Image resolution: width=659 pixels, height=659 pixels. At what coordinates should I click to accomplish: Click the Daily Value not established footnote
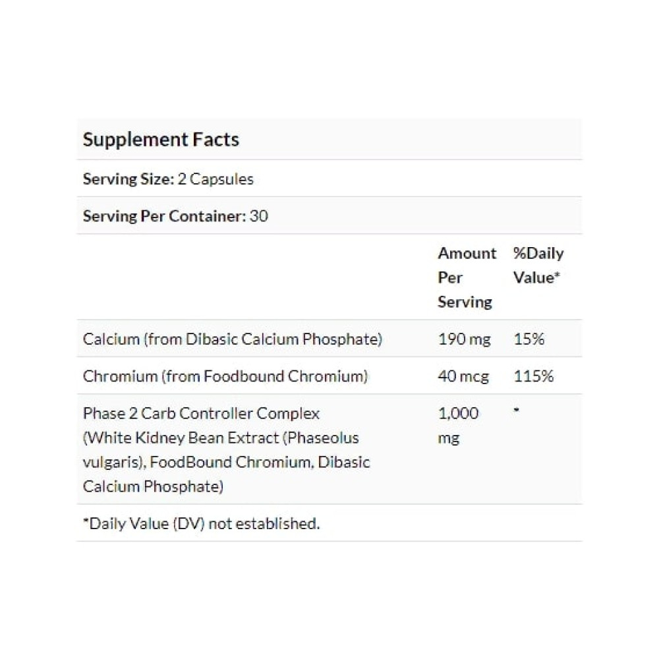point(201,524)
